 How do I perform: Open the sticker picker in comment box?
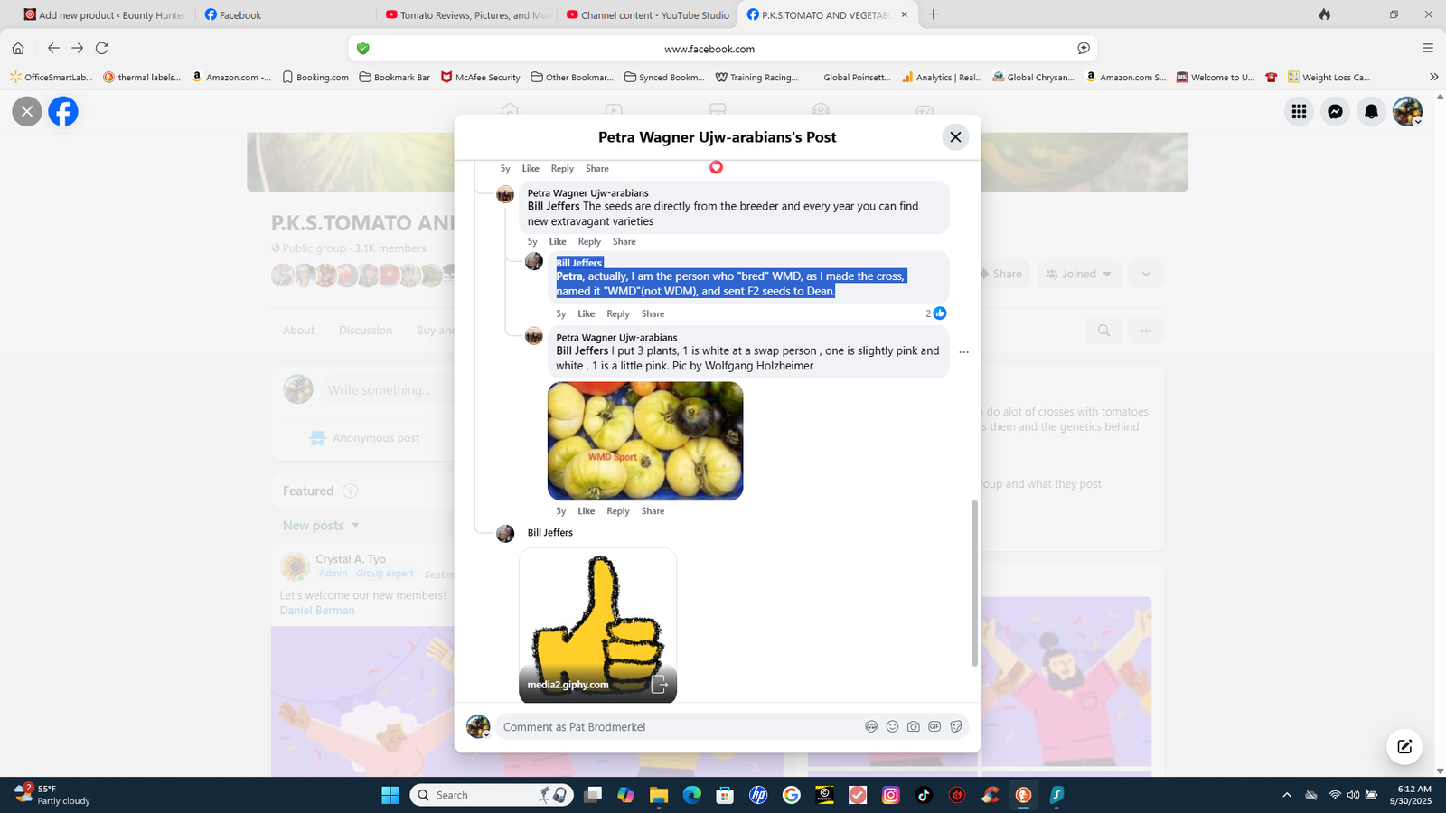pyautogui.click(x=956, y=726)
